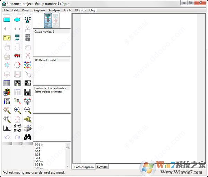Viewport: 208px width, 177px height.
Task: Copy path diagram to clipboard icon
Action: pos(7,92)
